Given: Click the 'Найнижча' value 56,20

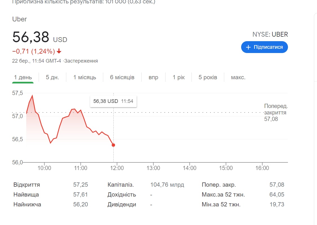Looking at the screenshot, I should click(x=80, y=204).
